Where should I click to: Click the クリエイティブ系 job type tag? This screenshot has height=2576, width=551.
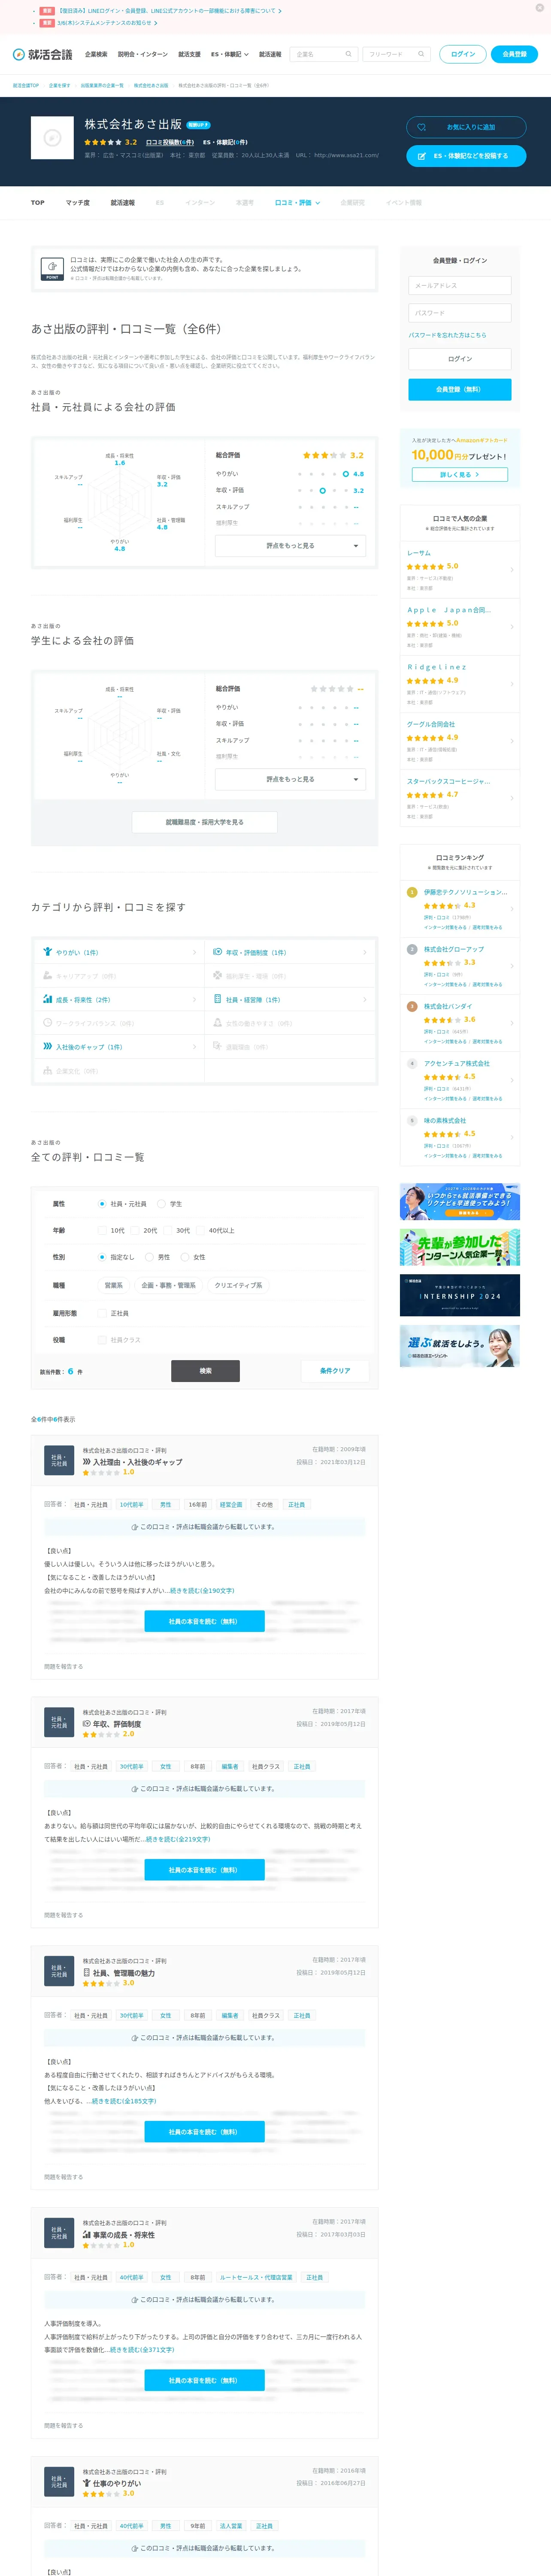pyautogui.click(x=238, y=1286)
